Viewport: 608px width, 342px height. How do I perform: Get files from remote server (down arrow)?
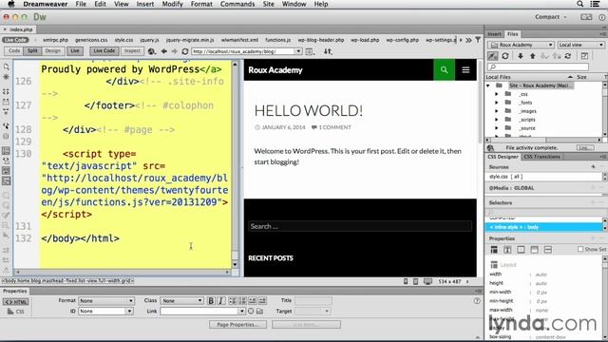click(521, 56)
